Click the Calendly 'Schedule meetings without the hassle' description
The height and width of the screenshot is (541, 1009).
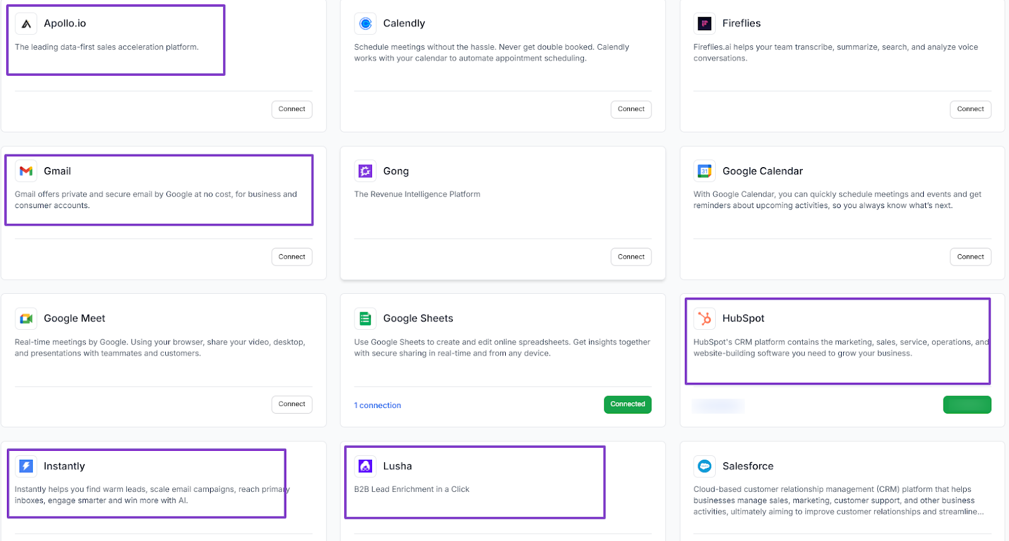coord(491,53)
